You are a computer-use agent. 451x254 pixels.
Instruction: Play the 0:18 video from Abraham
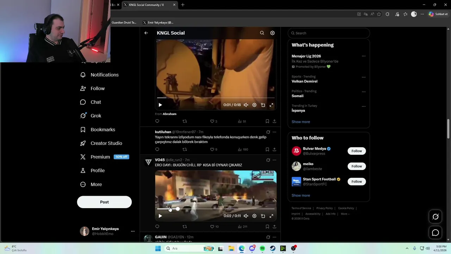click(160, 105)
